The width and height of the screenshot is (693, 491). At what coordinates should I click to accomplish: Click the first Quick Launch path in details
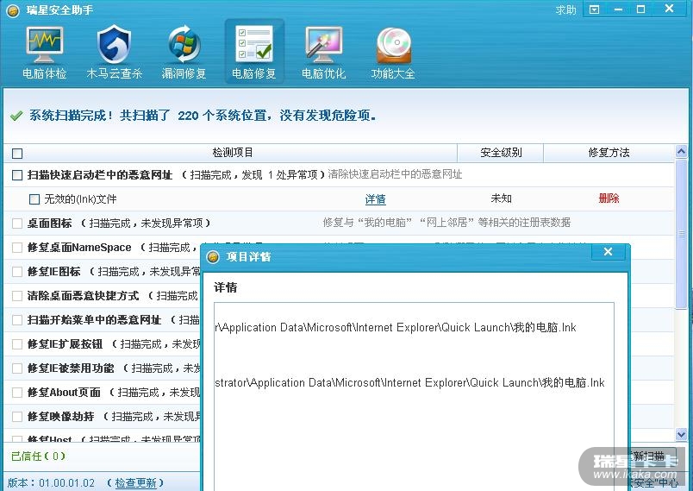(396, 328)
